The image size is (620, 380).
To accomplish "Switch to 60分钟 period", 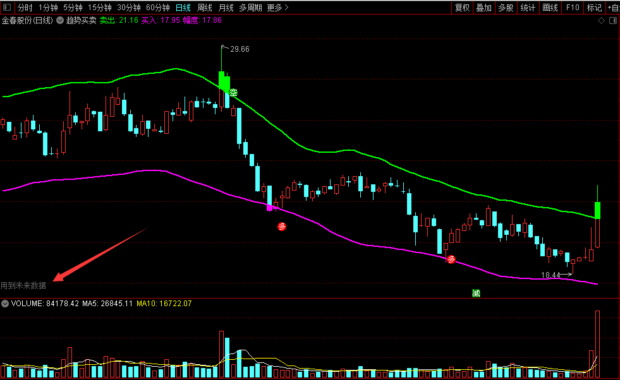I will coord(158,8).
